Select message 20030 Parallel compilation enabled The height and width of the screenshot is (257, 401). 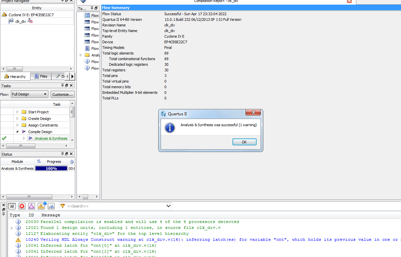click(x=132, y=222)
